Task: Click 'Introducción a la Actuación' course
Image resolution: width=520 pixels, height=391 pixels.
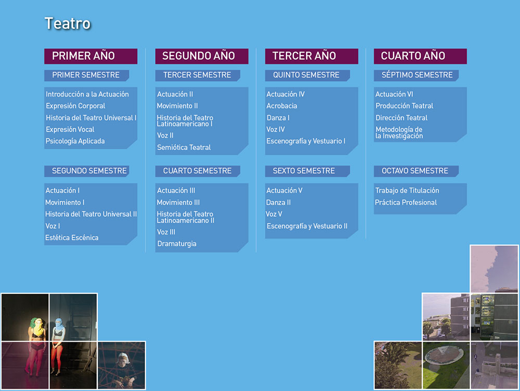Action: (x=87, y=94)
